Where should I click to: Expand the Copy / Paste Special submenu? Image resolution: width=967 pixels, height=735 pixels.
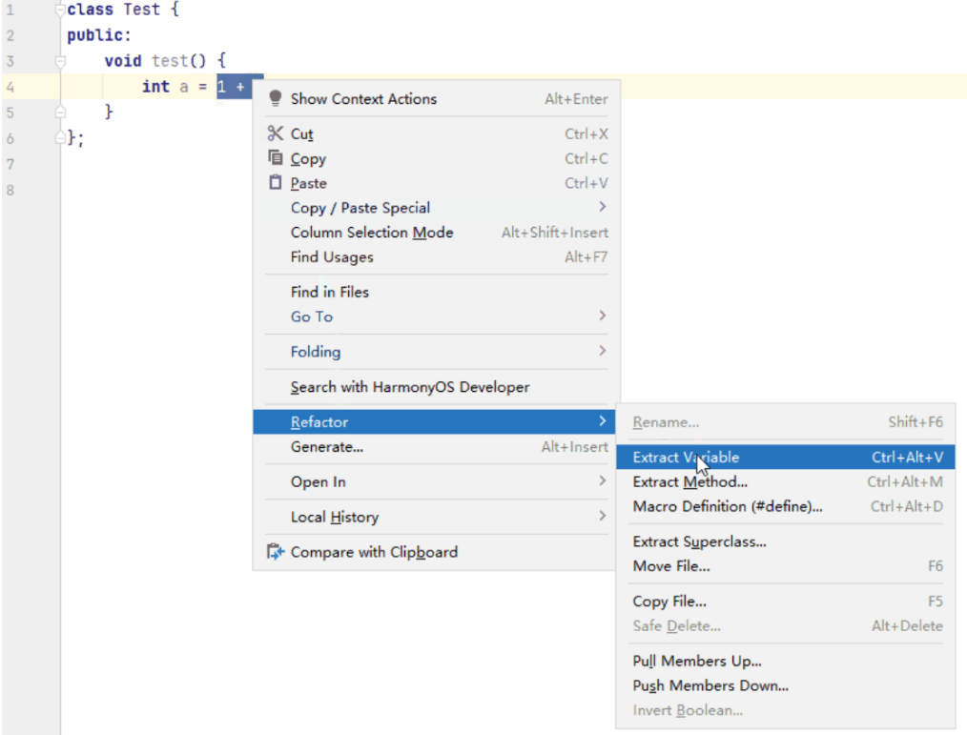(x=602, y=207)
